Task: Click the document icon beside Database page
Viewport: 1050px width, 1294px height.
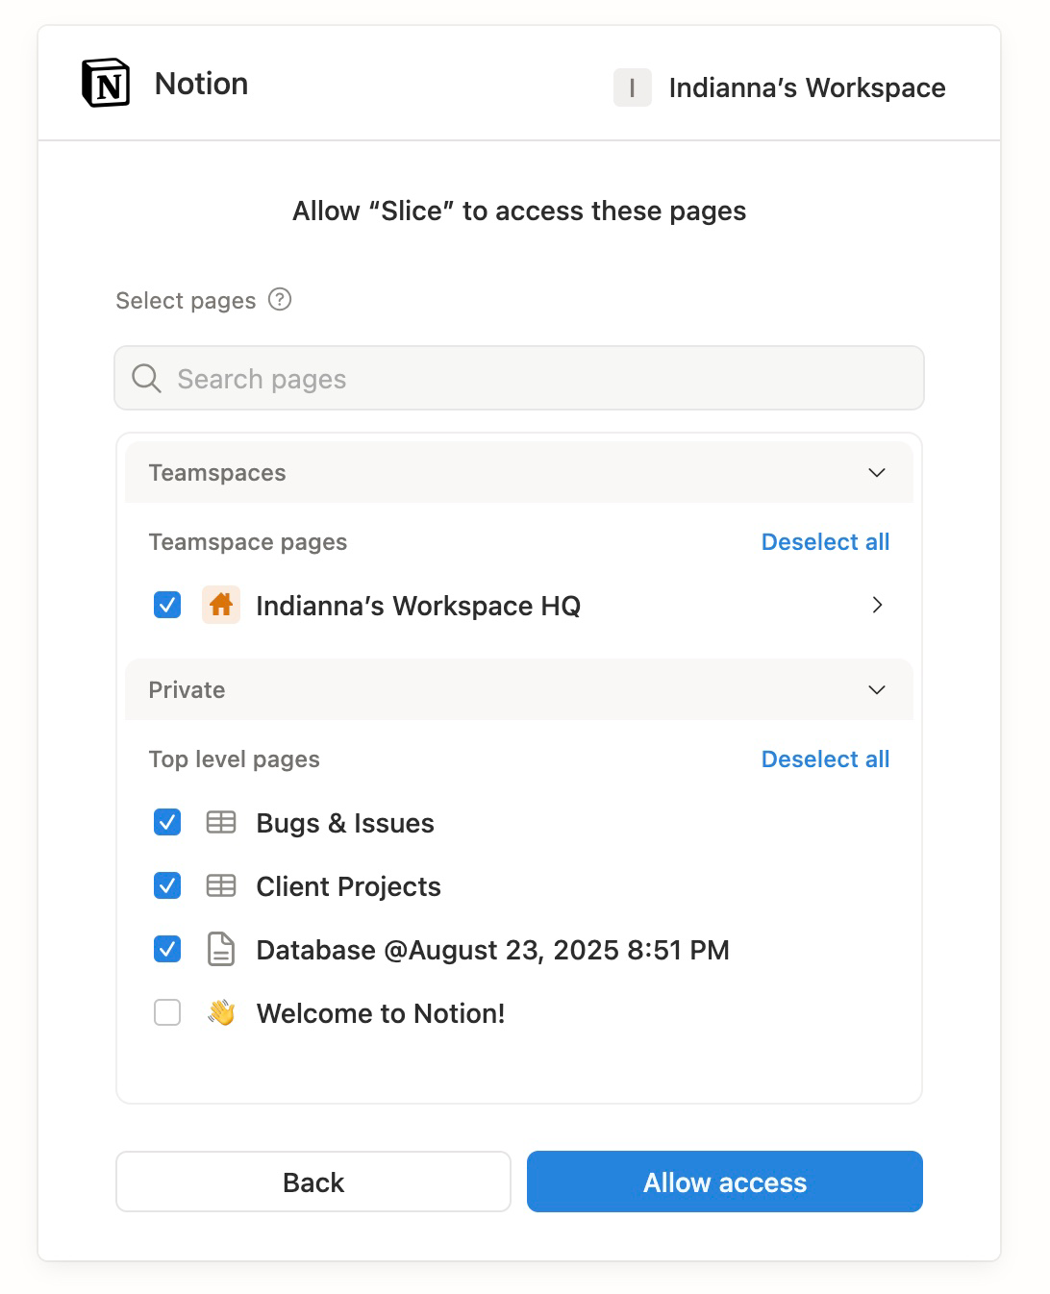Action: point(221,949)
